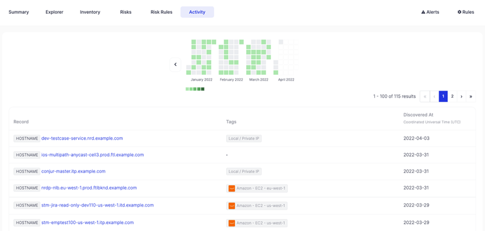Open ios-multipath-anycast-cell3.prod.ftl.example.com link
Viewport: 485px width, 231px height.
(93, 155)
